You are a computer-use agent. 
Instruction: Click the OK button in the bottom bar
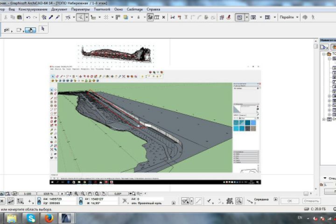click(289, 201)
